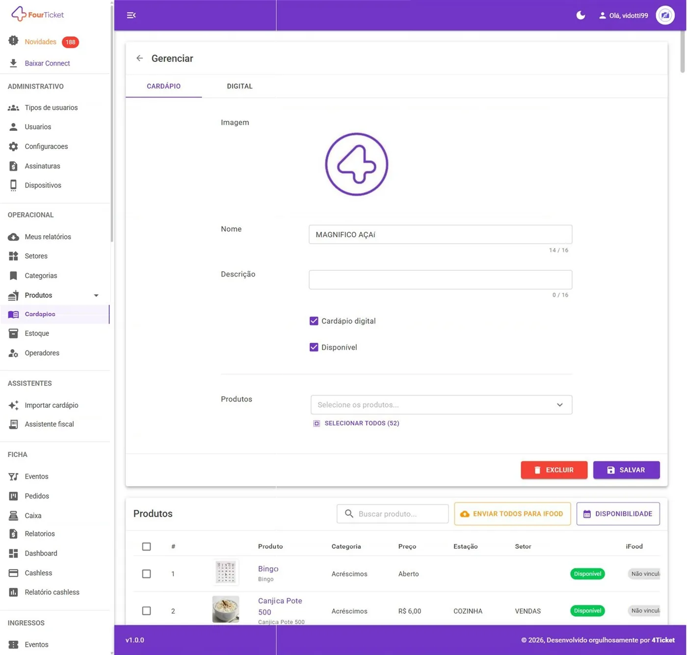Open the Selecione os produtos dropdown

tap(441, 405)
